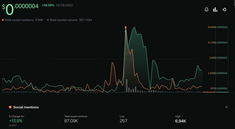Click the 10/29/2022 date label

coord(64,6)
